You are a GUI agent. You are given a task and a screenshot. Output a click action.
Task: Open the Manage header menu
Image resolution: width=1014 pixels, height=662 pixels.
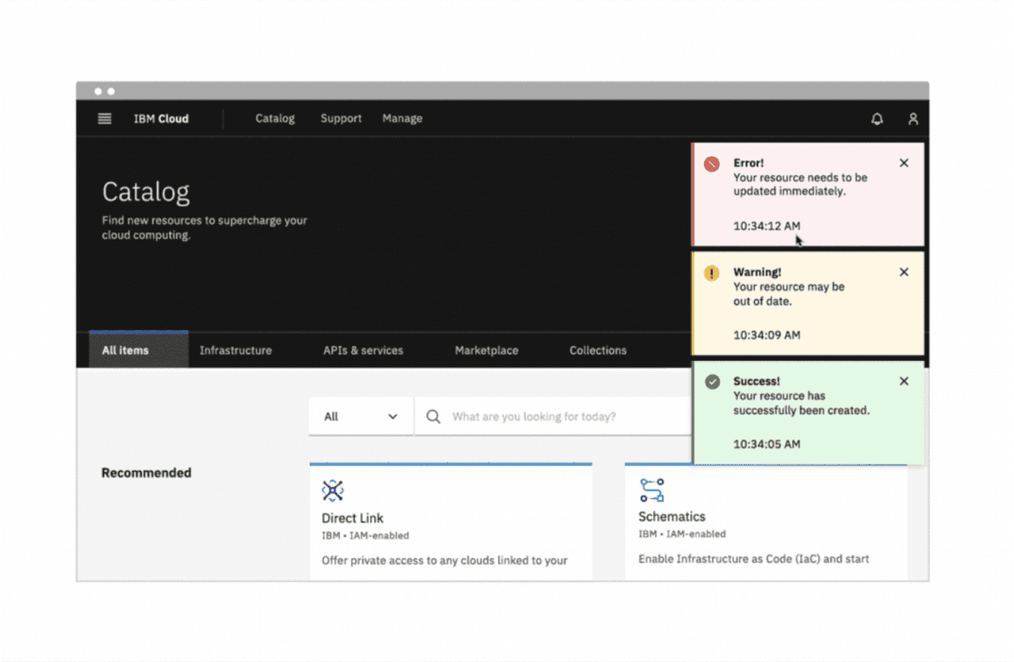pos(402,119)
